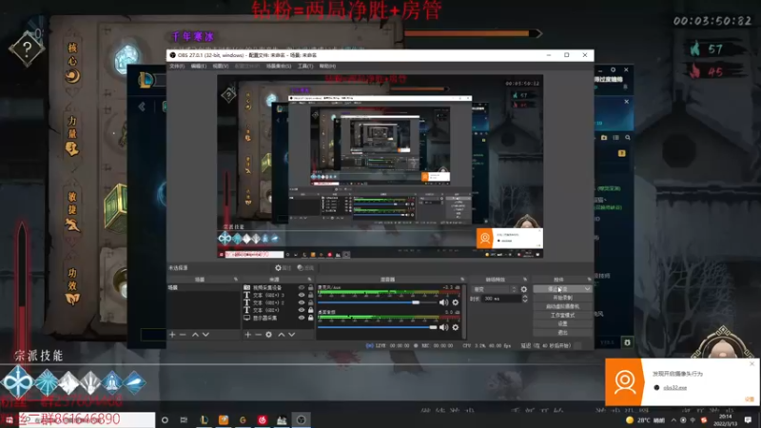
Task: Open League of Legends taskbar icon
Action: point(205,419)
